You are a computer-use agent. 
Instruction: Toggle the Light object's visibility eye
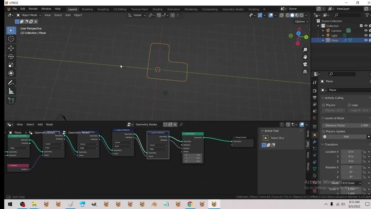pyautogui.click(x=366, y=35)
